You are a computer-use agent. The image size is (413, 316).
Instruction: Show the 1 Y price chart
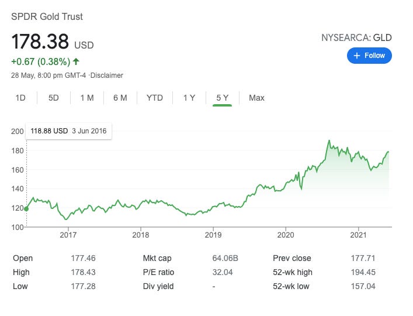coord(189,98)
